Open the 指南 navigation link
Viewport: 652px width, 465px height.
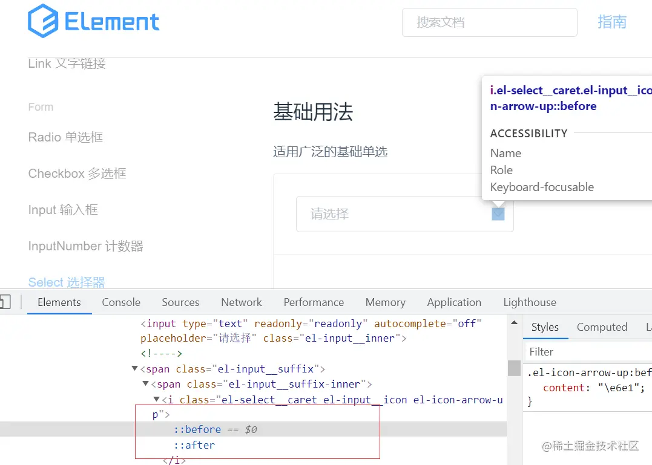(x=612, y=22)
